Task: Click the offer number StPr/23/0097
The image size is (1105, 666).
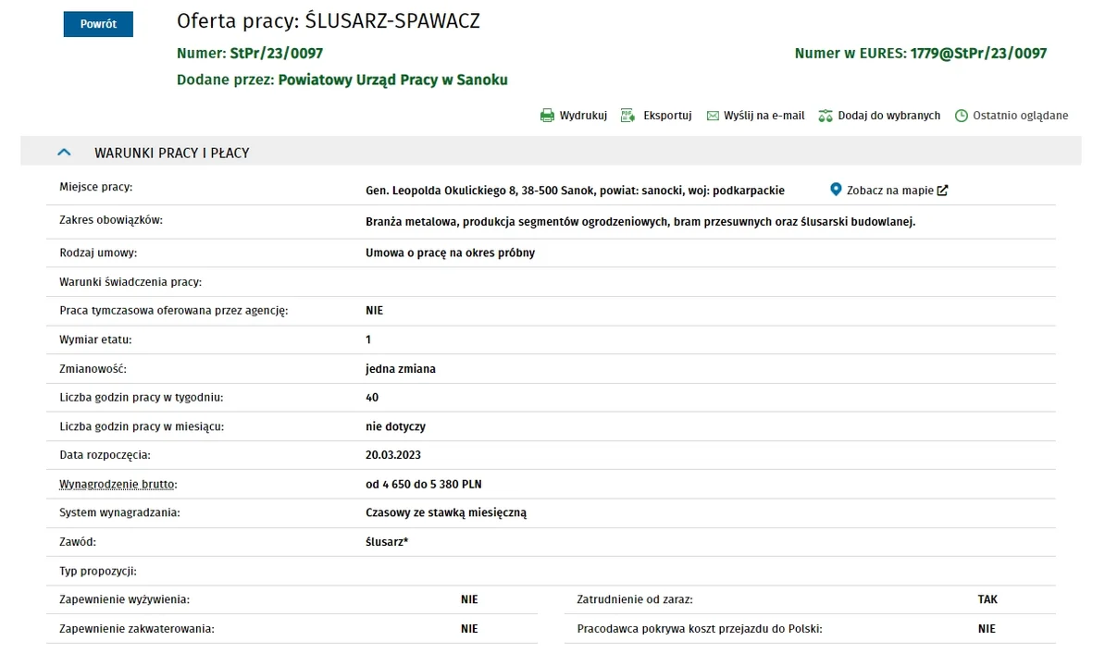Action: click(276, 54)
